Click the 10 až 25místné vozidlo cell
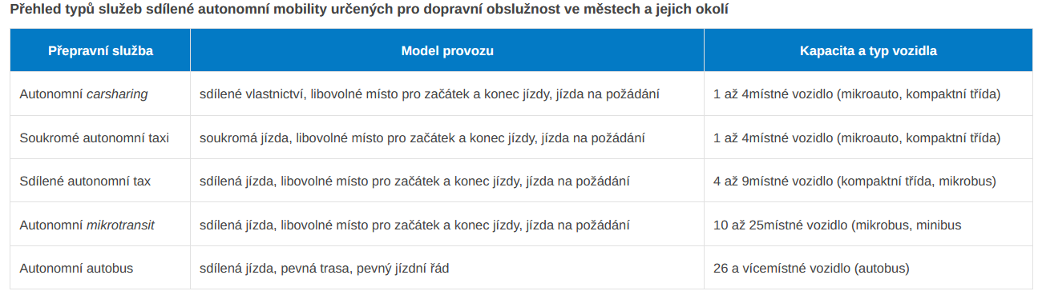Image resolution: width=1038 pixels, height=295 pixels. pos(868,225)
